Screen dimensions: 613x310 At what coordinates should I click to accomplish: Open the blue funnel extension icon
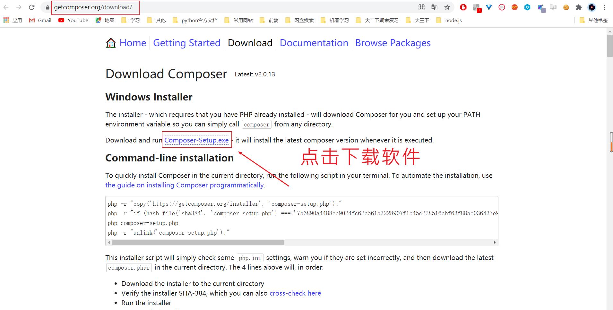489,7
